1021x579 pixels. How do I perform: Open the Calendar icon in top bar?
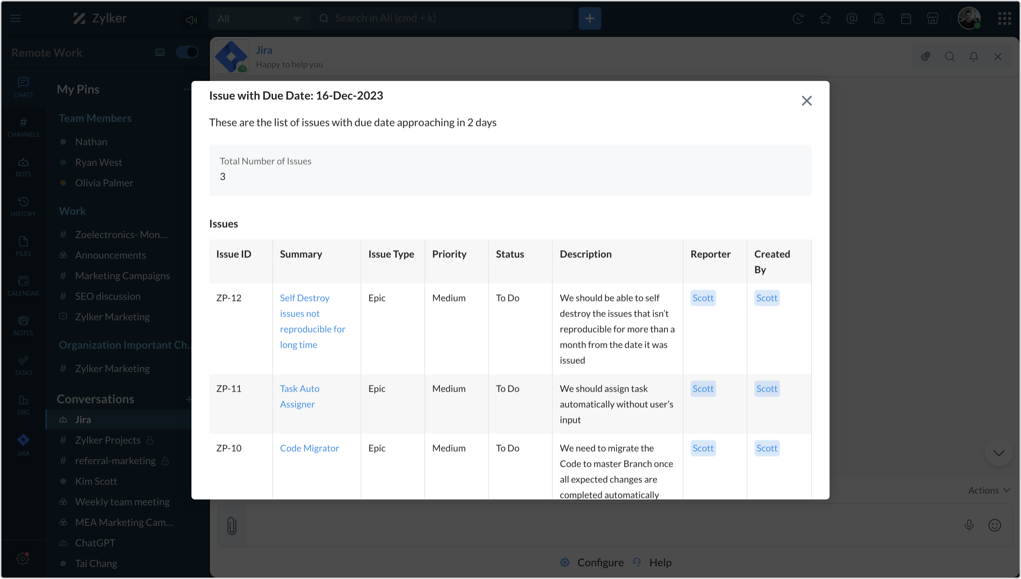(906, 18)
